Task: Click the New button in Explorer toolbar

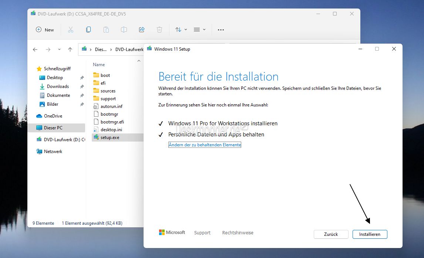Action: 45,30
